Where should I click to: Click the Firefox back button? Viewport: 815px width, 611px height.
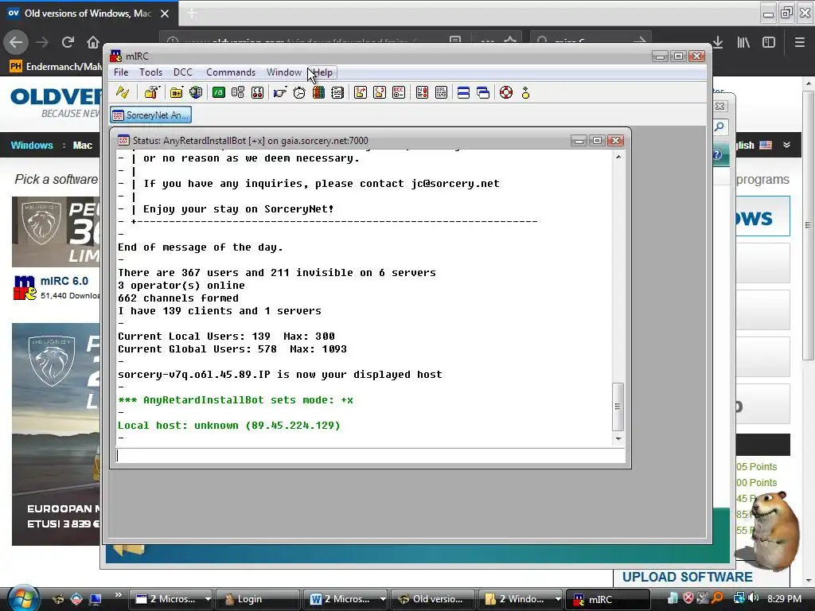16,42
